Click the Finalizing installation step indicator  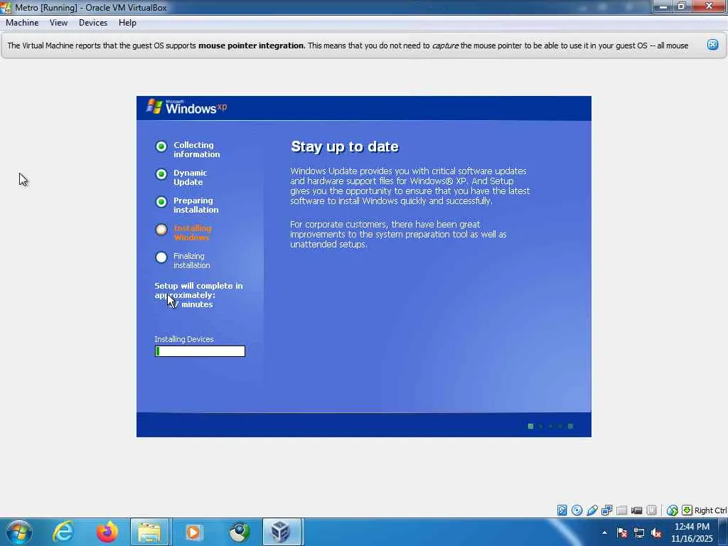161,257
